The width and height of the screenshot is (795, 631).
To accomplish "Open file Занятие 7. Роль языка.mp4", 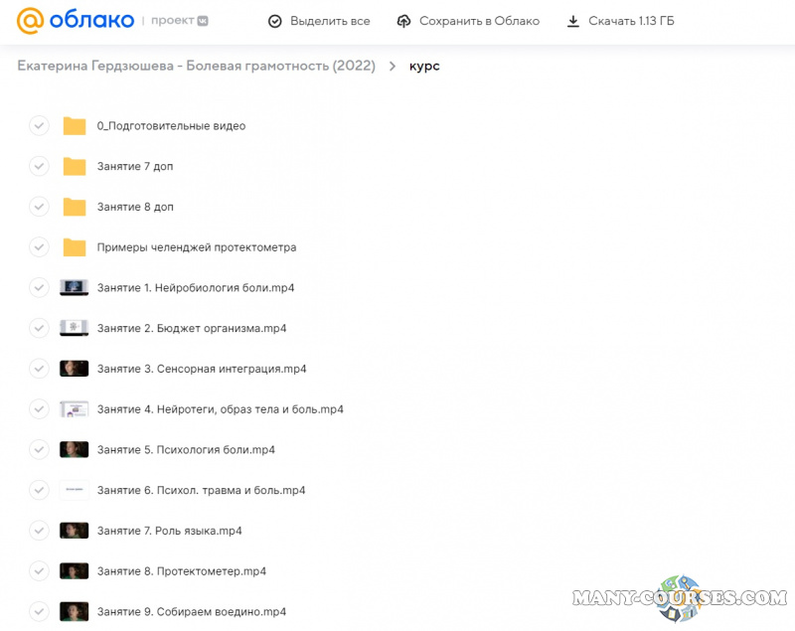I will [x=169, y=531].
